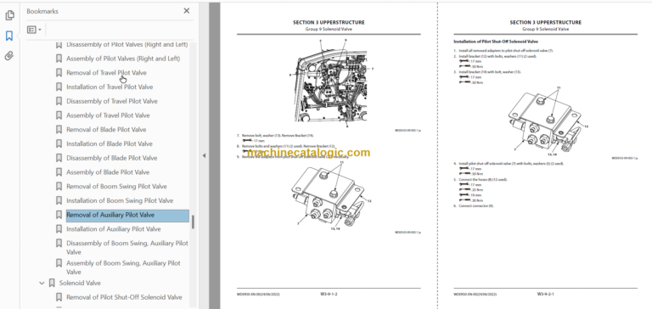
Task: Click bookmark icon beside Assembly of Blade Pilot Valve
Action: pos(59,172)
